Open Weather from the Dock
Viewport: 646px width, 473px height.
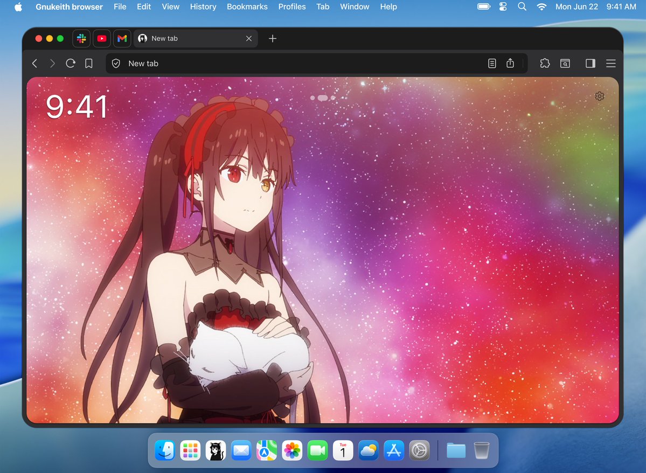369,450
